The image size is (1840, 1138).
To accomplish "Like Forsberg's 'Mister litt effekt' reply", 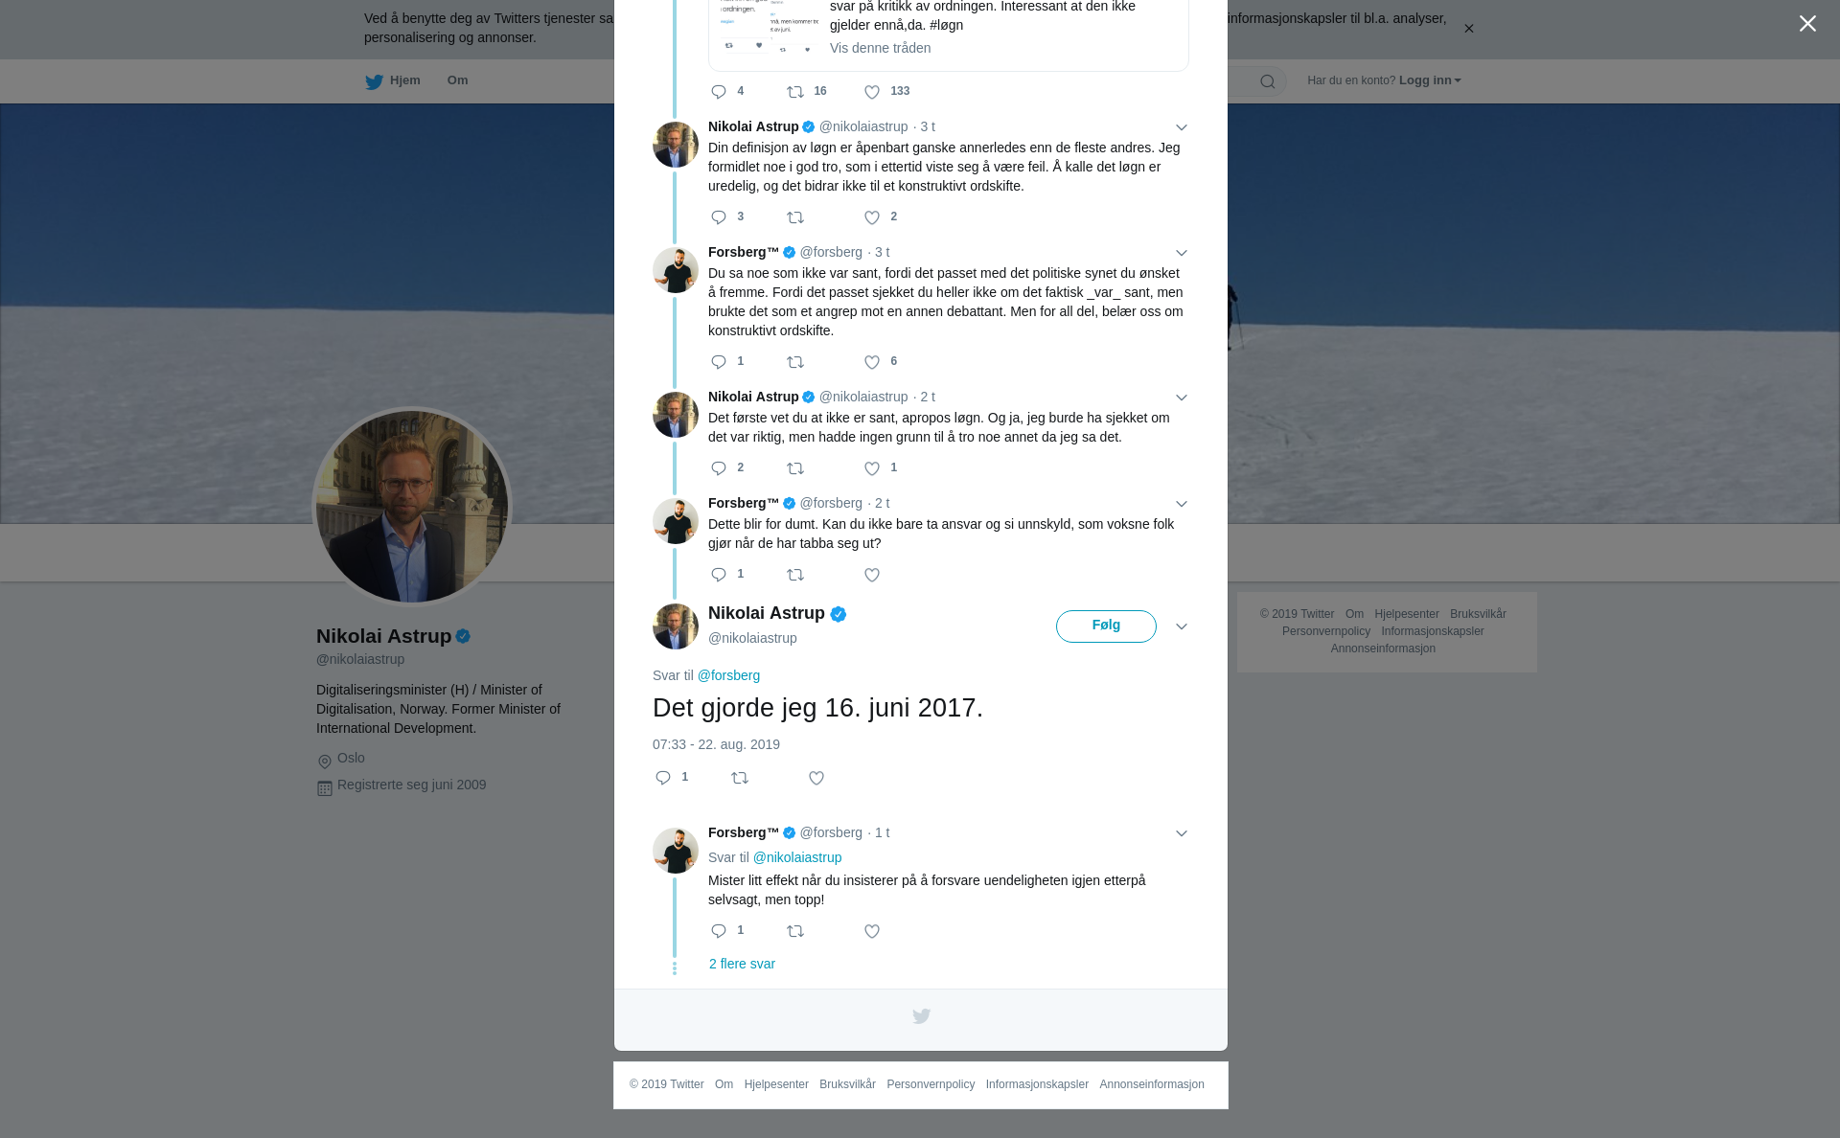I will pos(872,931).
